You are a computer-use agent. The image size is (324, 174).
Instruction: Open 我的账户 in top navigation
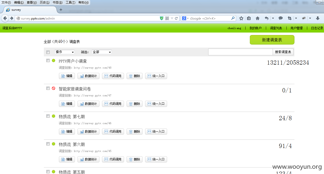(255, 28)
